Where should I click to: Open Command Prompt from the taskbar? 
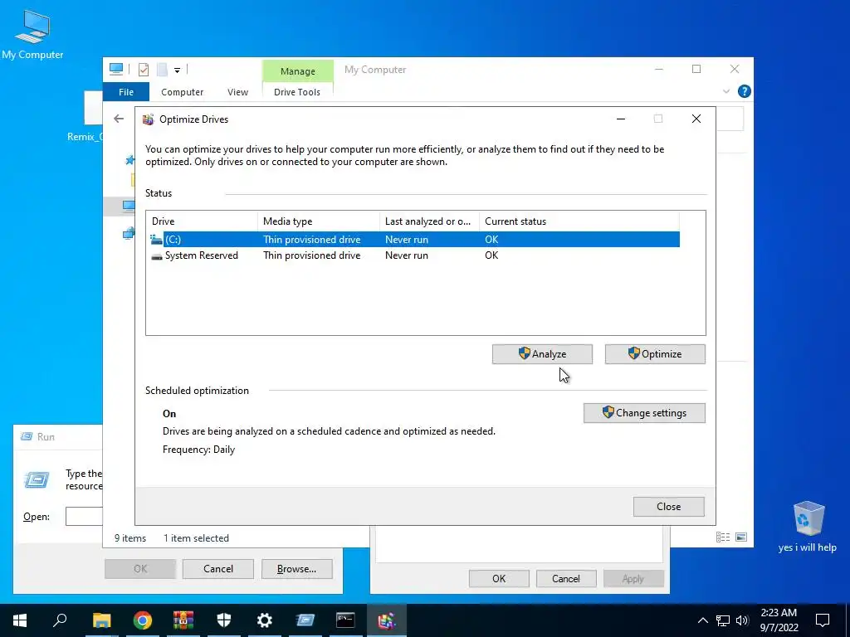tap(345, 620)
